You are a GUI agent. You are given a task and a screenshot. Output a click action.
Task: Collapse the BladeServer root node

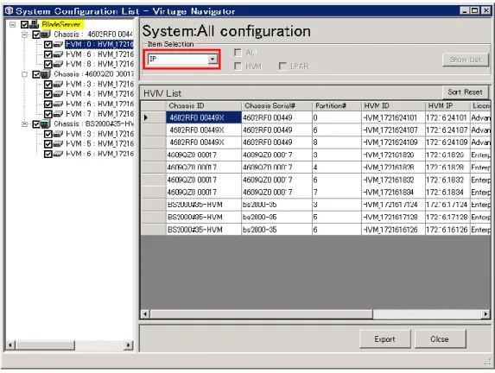12,25
